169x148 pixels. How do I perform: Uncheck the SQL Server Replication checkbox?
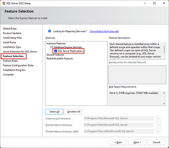55,51
